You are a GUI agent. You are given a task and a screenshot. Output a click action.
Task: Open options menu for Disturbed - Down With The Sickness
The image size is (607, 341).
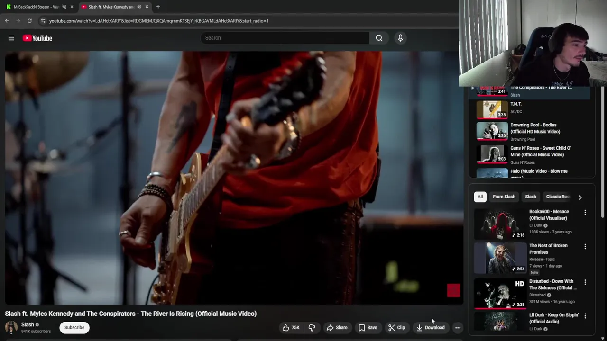(x=585, y=282)
